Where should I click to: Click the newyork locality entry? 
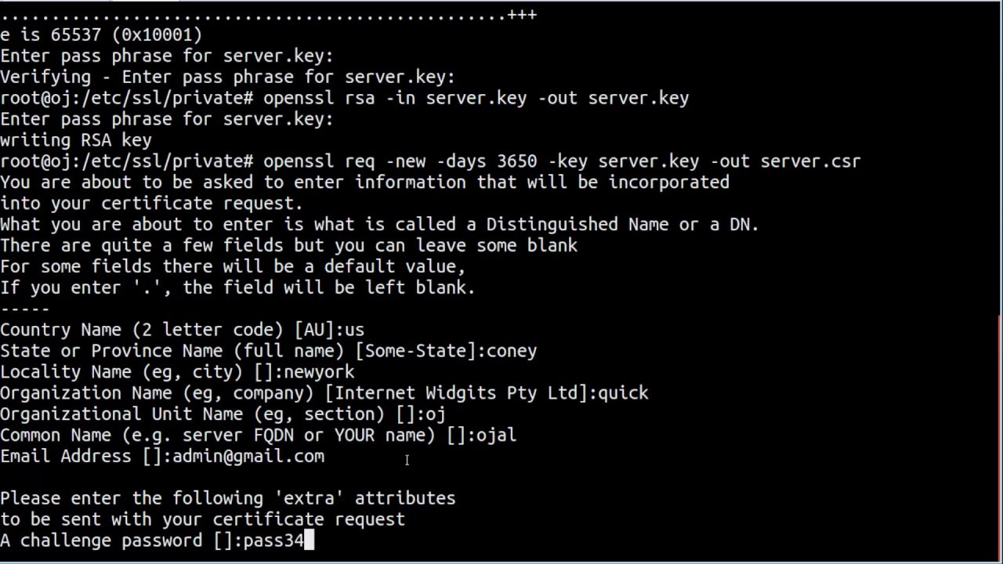click(x=319, y=372)
